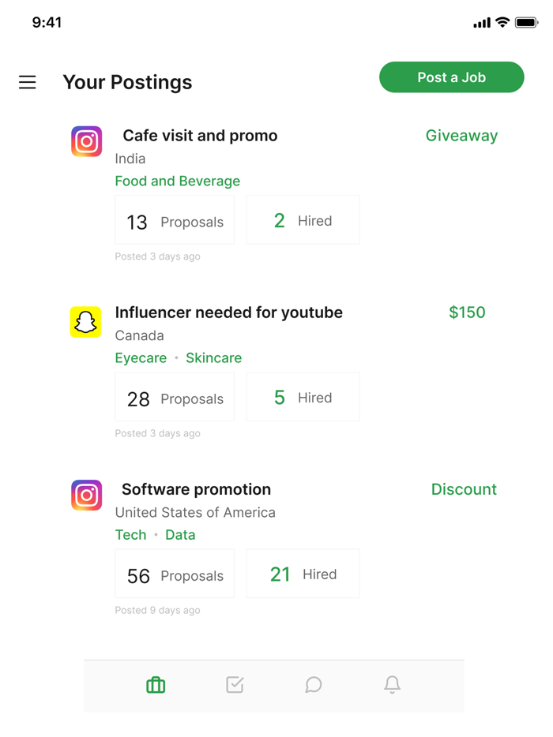The height and width of the screenshot is (737, 553).
Task: Select the tasks checkmark icon in bottom bar
Action: 235,685
